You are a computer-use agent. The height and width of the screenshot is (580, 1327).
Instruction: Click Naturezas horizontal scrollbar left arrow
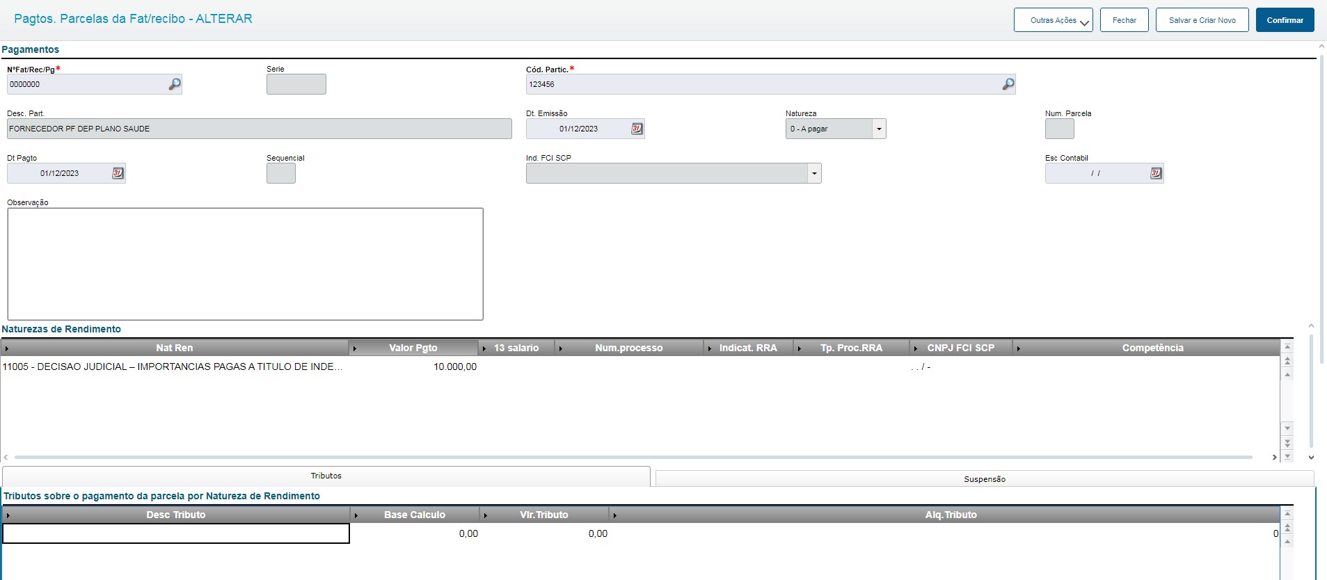[x=6, y=457]
